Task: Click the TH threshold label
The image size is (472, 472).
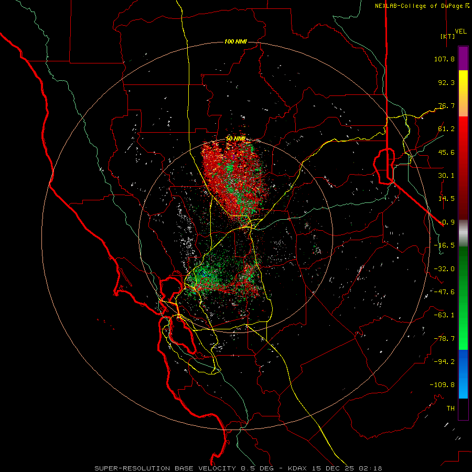Action: click(x=450, y=409)
